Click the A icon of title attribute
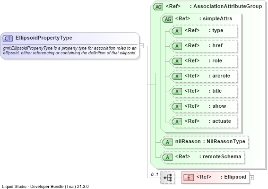268x189 pixels. click(x=177, y=91)
